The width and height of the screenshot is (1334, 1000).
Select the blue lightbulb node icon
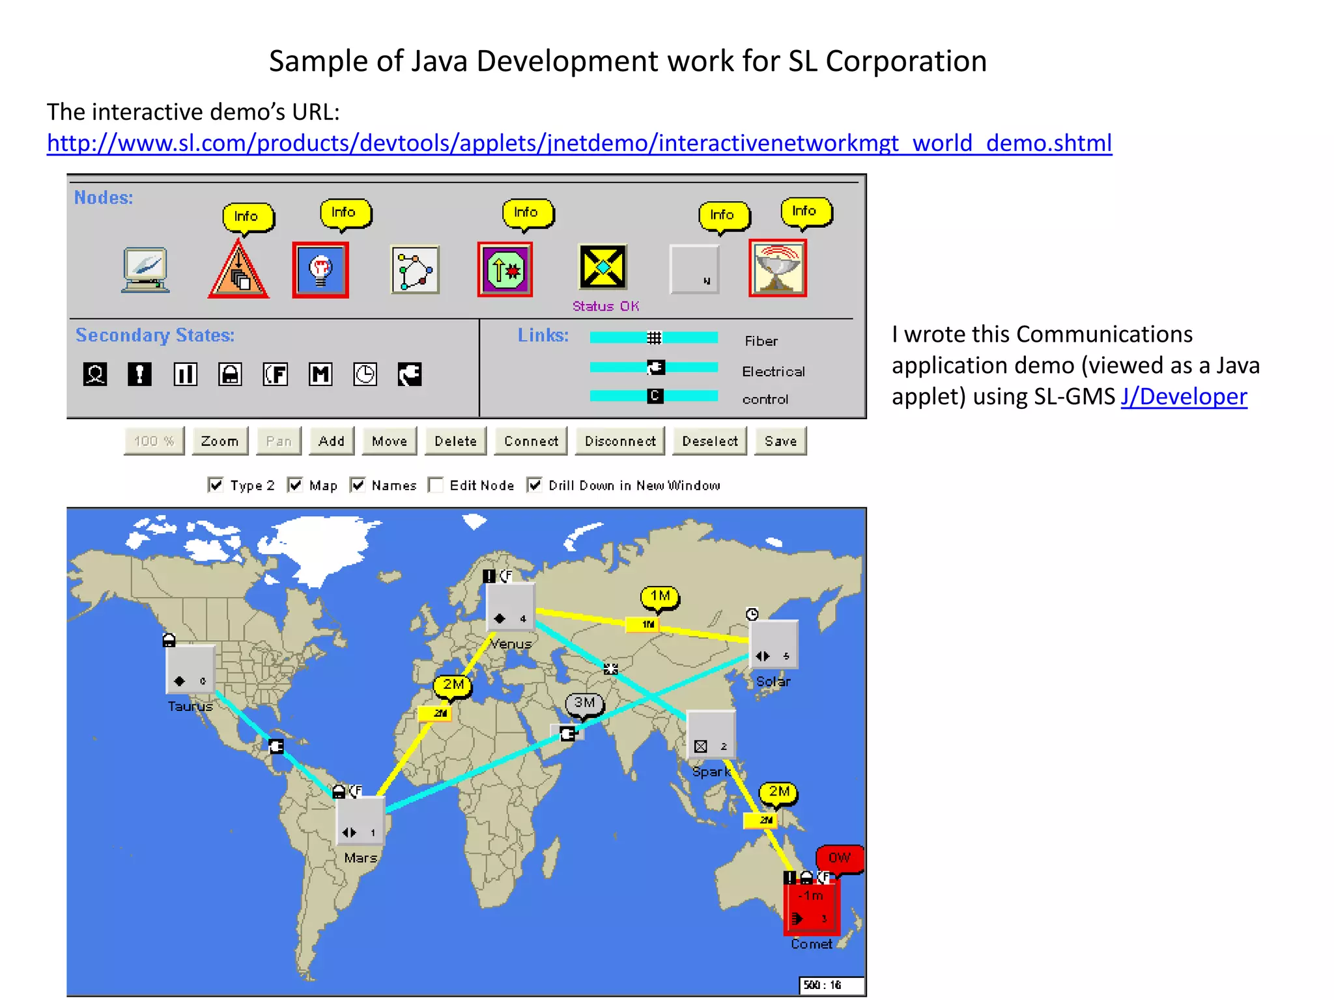click(x=320, y=270)
